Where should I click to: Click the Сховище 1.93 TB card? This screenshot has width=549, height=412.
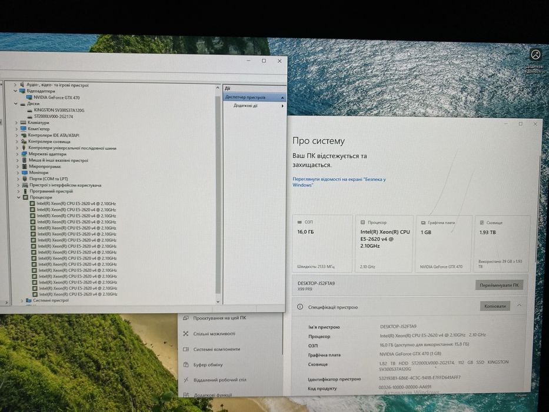coord(502,244)
